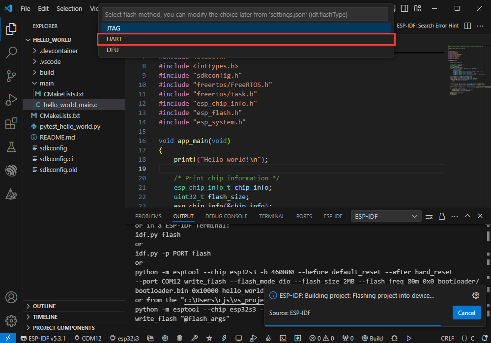Maximize the bottom panel size
This screenshot has height=343, width=491.
[467, 216]
